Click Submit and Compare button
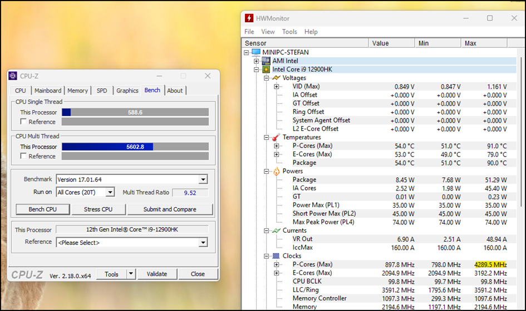The width and height of the screenshot is (526, 311). (x=170, y=209)
